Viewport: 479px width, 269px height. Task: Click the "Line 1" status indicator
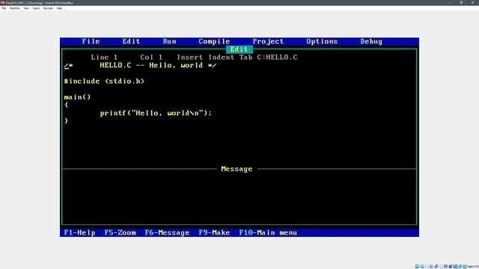[x=104, y=58]
